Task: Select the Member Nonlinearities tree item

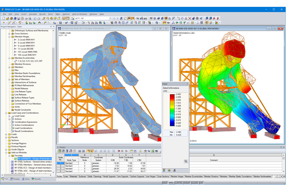Action: tap(25, 76)
